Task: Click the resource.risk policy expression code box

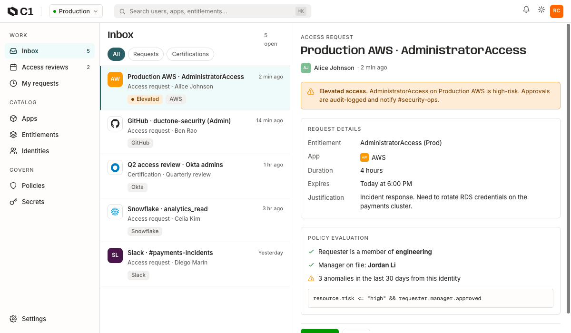Action: click(x=431, y=298)
